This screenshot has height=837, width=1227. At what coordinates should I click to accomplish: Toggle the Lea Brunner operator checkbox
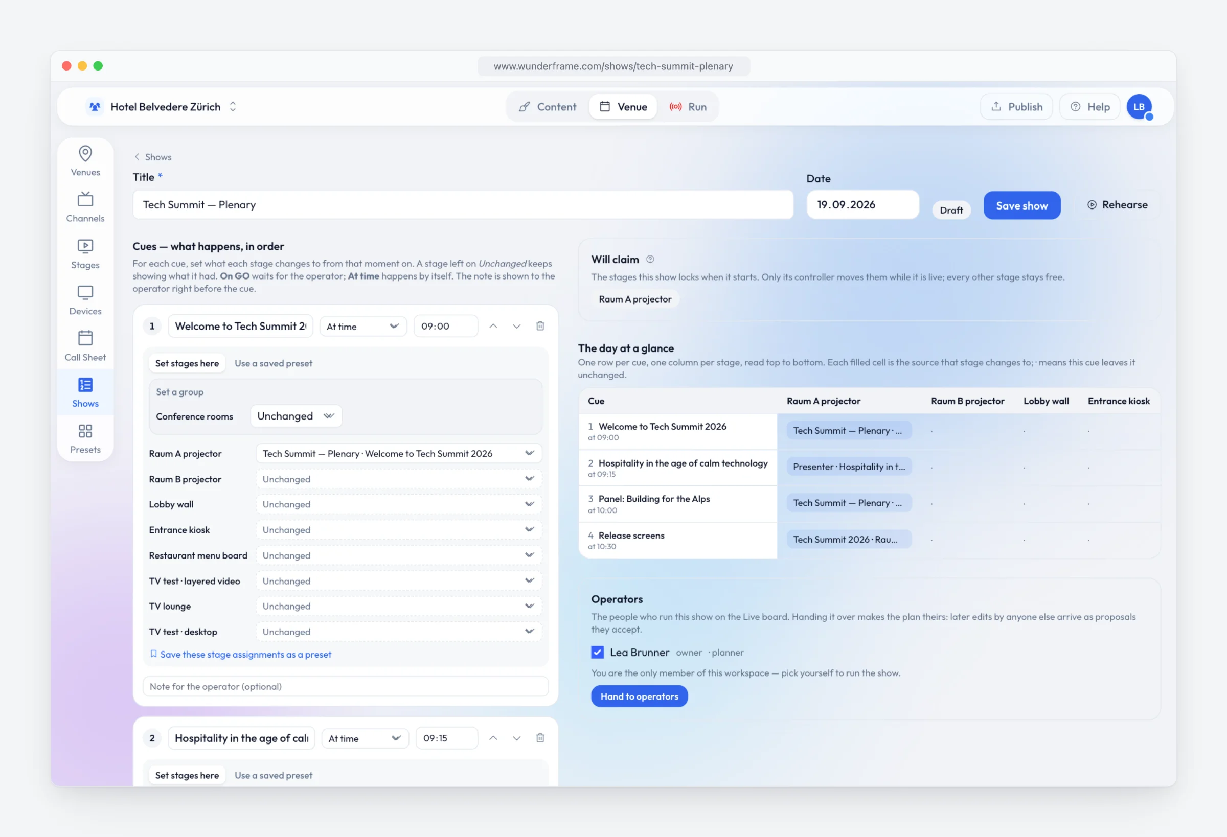pos(597,653)
